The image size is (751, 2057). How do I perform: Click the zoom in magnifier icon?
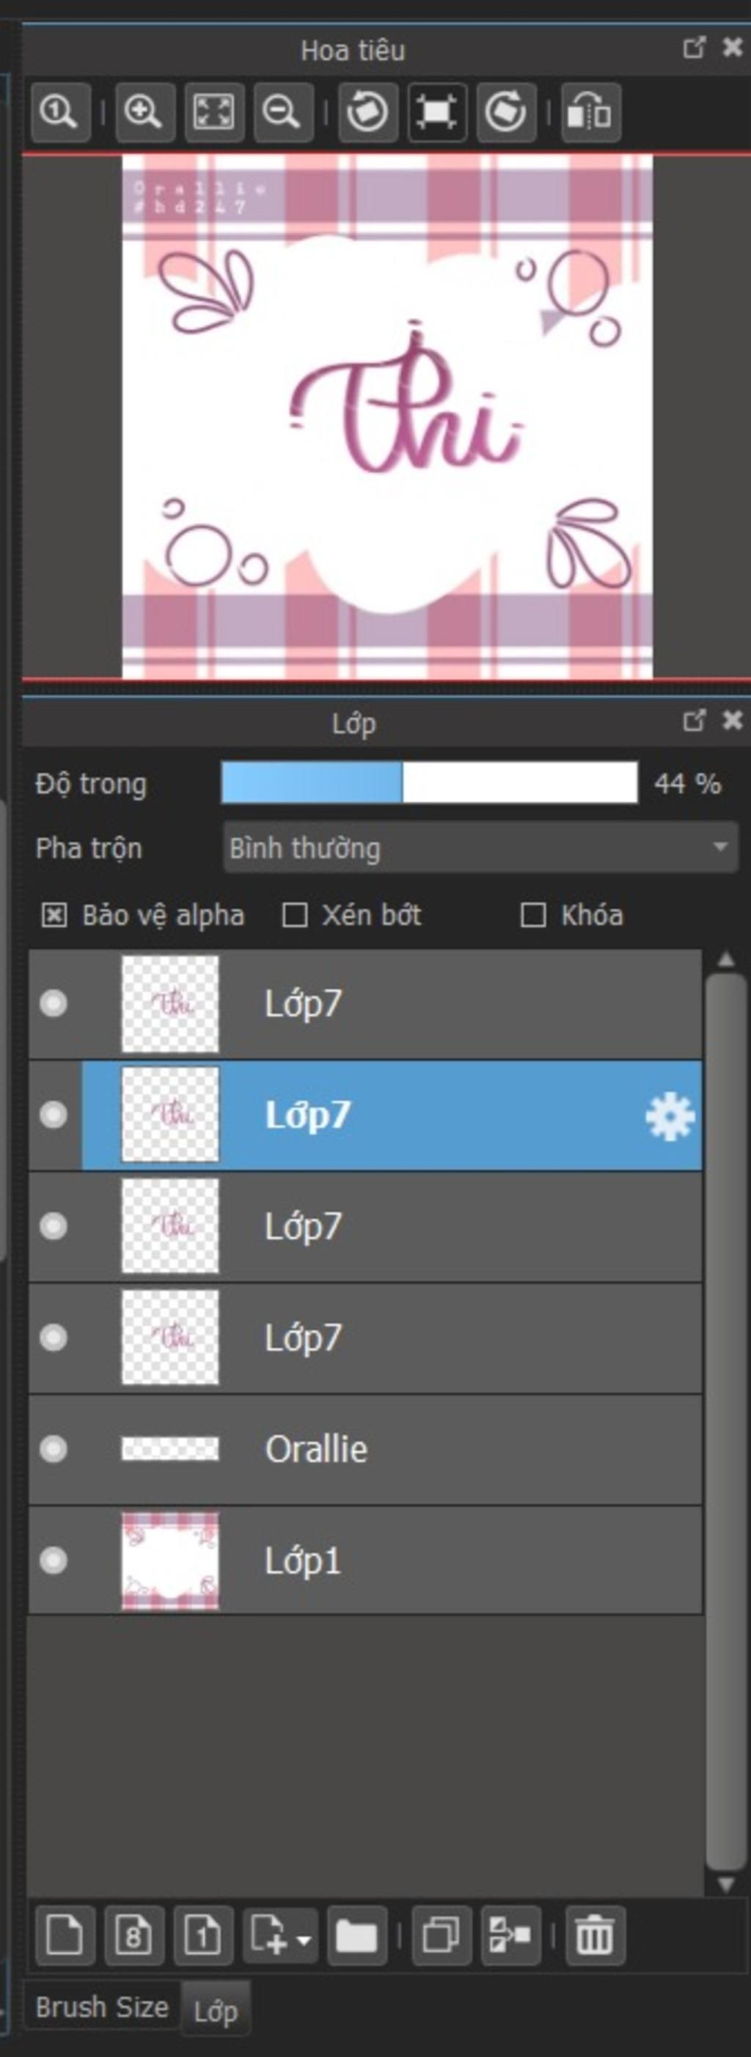click(x=144, y=111)
